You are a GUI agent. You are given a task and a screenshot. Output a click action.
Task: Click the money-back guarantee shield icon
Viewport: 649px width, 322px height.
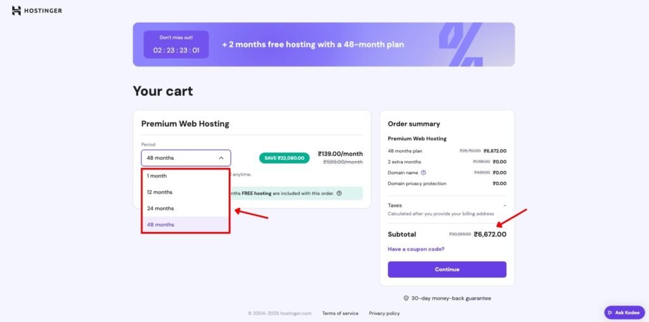pos(406,298)
